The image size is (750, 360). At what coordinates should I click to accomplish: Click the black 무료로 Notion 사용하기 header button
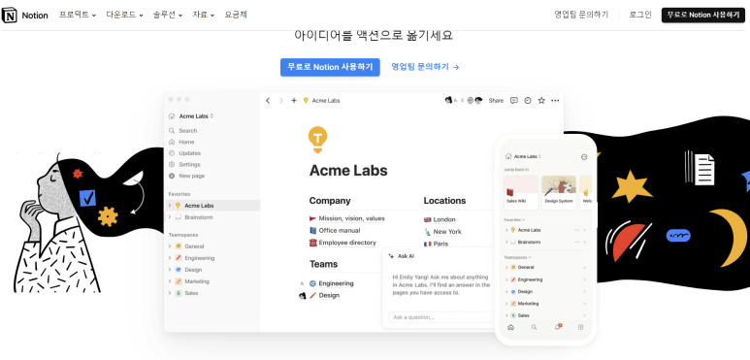tap(703, 15)
